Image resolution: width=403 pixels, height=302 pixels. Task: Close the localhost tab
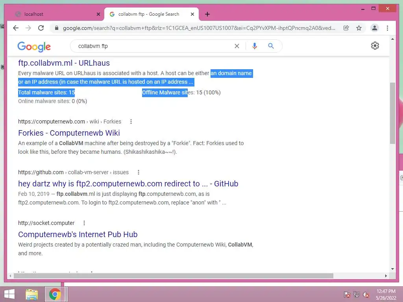[98, 14]
